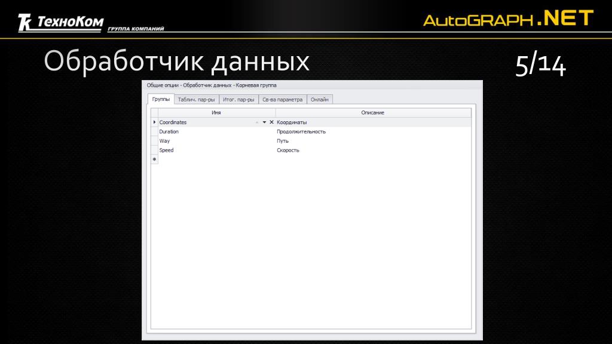This screenshot has width=612, height=344.
Task: Click the AutoGRAPH.NET logo
Action: (508, 19)
